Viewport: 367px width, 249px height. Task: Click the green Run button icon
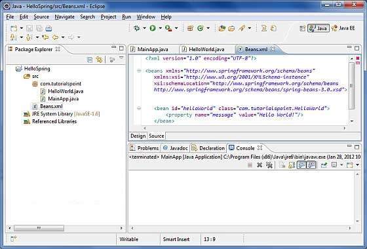pos(153,28)
